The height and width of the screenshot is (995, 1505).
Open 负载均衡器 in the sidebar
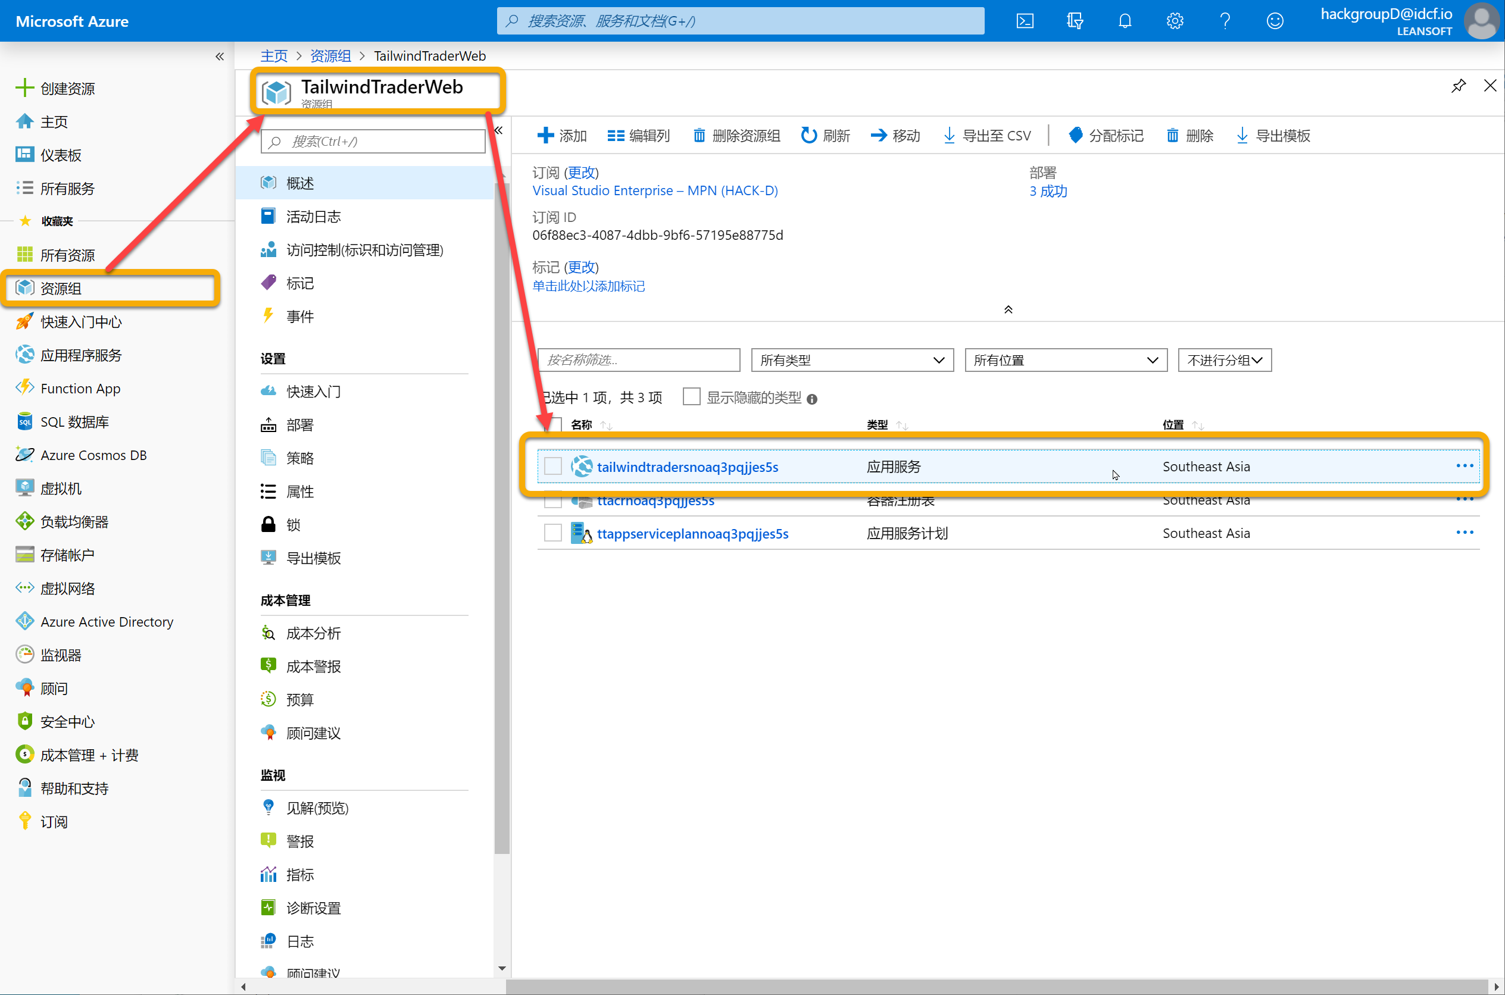pos(62,522)
